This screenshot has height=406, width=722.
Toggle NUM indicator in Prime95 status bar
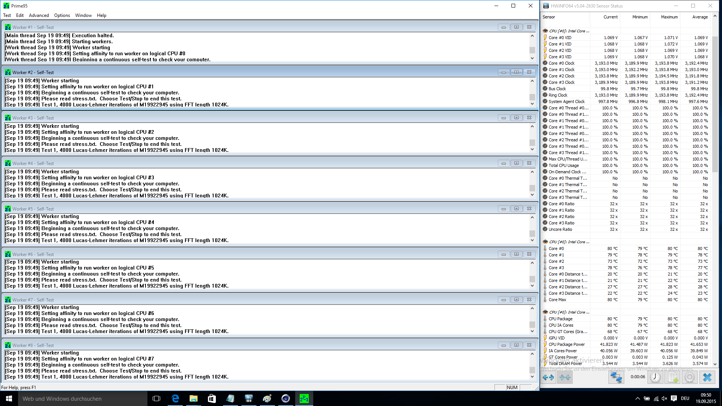(x=512, y=387)
